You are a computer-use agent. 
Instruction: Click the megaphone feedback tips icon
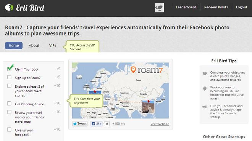pos(204,107)
